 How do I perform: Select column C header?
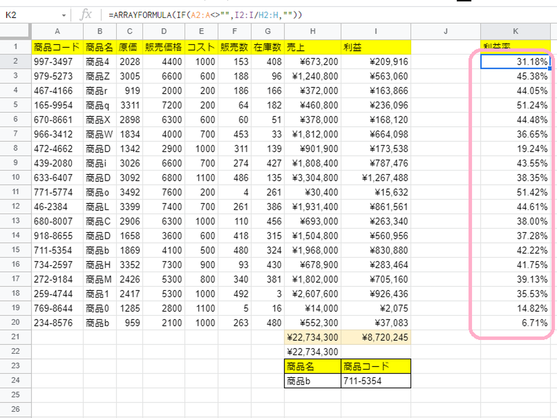130,32
